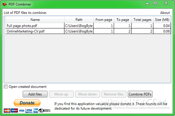Click the MasterCard payment icon

pos(7,111)
